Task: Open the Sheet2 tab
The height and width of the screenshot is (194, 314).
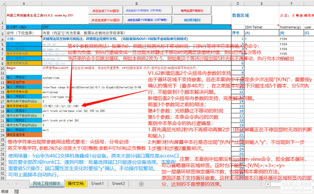Action: [x=118, y=184]
